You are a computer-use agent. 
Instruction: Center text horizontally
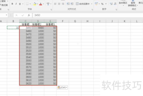(59, 4)
